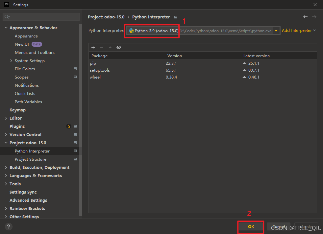
Task: Click the wheel version 0.38.4 cell
Action: pos(171,77)
